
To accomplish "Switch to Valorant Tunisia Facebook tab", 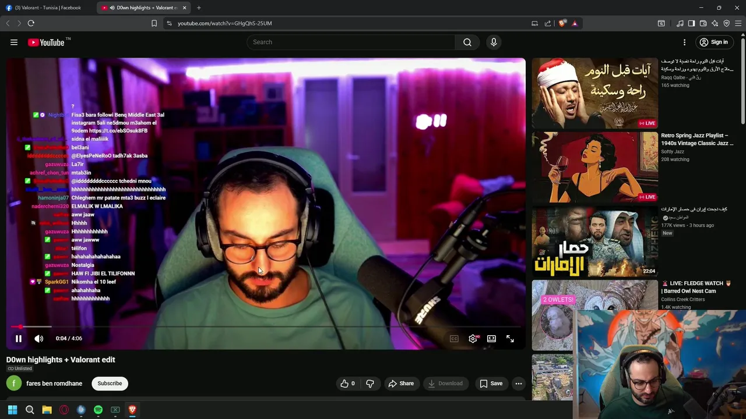I will point(47,8).
